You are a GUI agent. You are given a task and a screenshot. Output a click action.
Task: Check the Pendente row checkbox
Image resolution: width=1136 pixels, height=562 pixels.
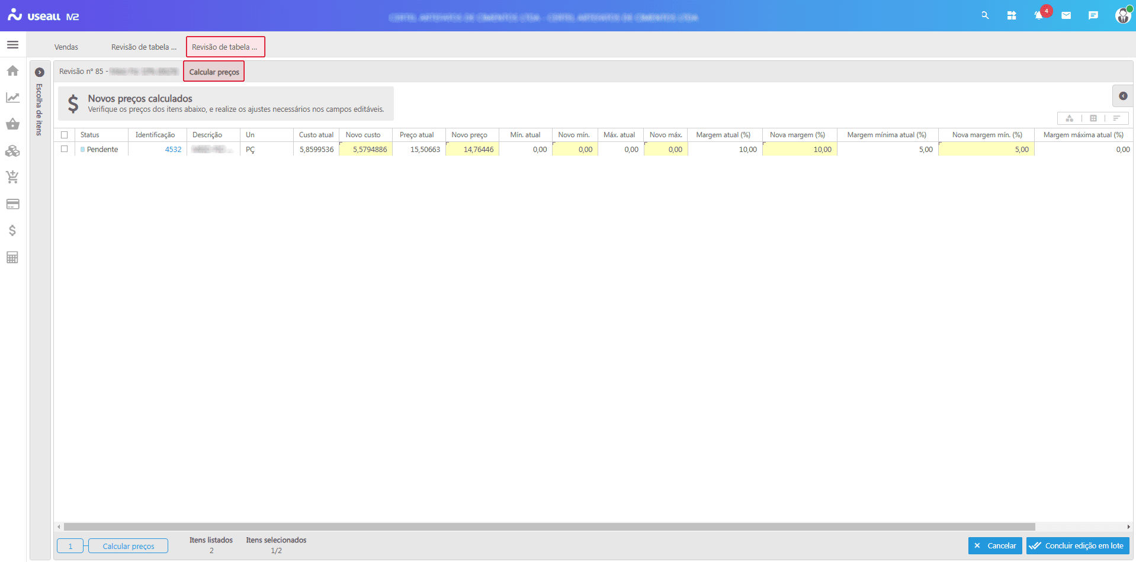[65, 149]
